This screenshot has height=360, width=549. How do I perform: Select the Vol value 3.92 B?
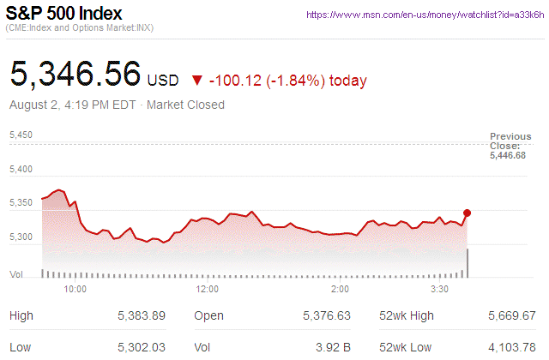pyautogui.click(x=334, y=347)
